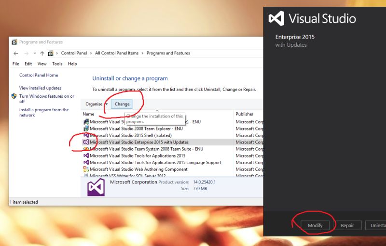Select Microsoft Visual Studio 2015 Shell (Isolated)
The image size is (386, 246).
point(130,135)
